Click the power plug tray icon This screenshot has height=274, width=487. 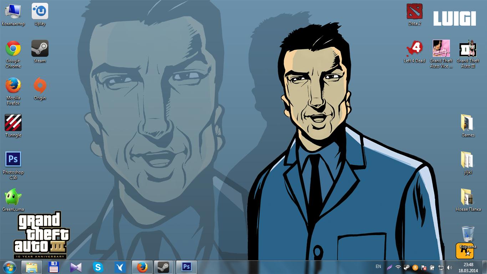(432, 267)
